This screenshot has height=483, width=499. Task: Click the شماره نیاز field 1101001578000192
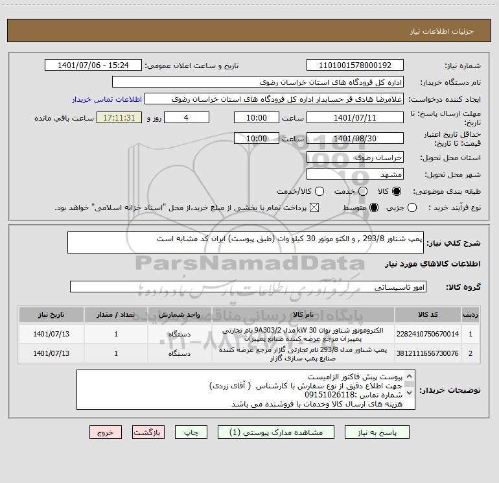coord(355,65)
